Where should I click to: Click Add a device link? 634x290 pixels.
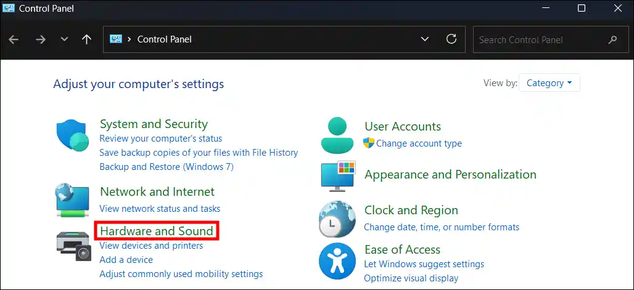point(126,260)
